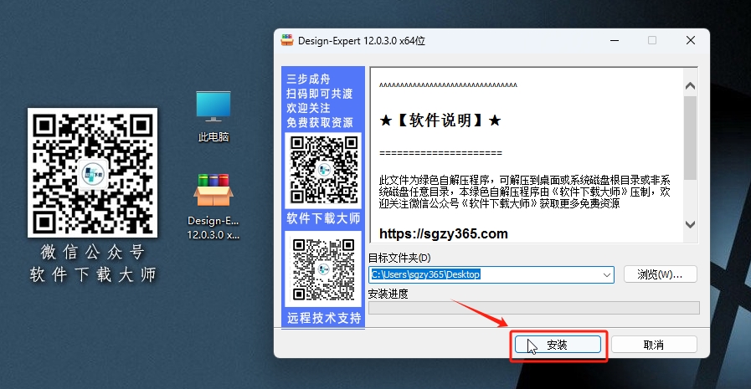Click the 目标文件夹(D) label
This screenshot has height=389, width=751.
(399, 258)
